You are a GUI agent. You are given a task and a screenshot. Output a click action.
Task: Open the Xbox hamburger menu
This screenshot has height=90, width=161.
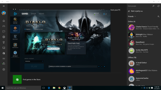point(4,6)
